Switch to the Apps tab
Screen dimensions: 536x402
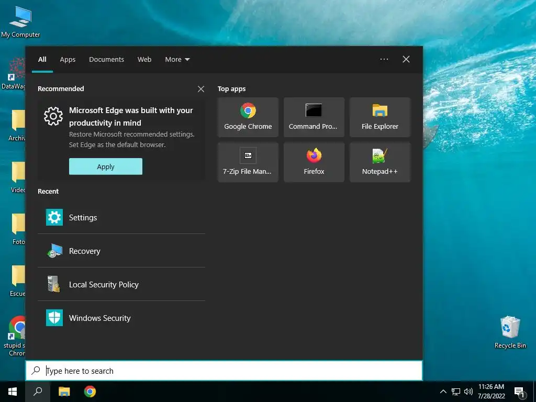tap(68, 60)
